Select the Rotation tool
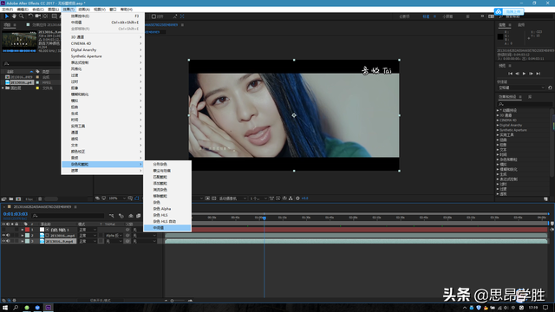This screenshot has height=312, width=555. coord(30,16)
